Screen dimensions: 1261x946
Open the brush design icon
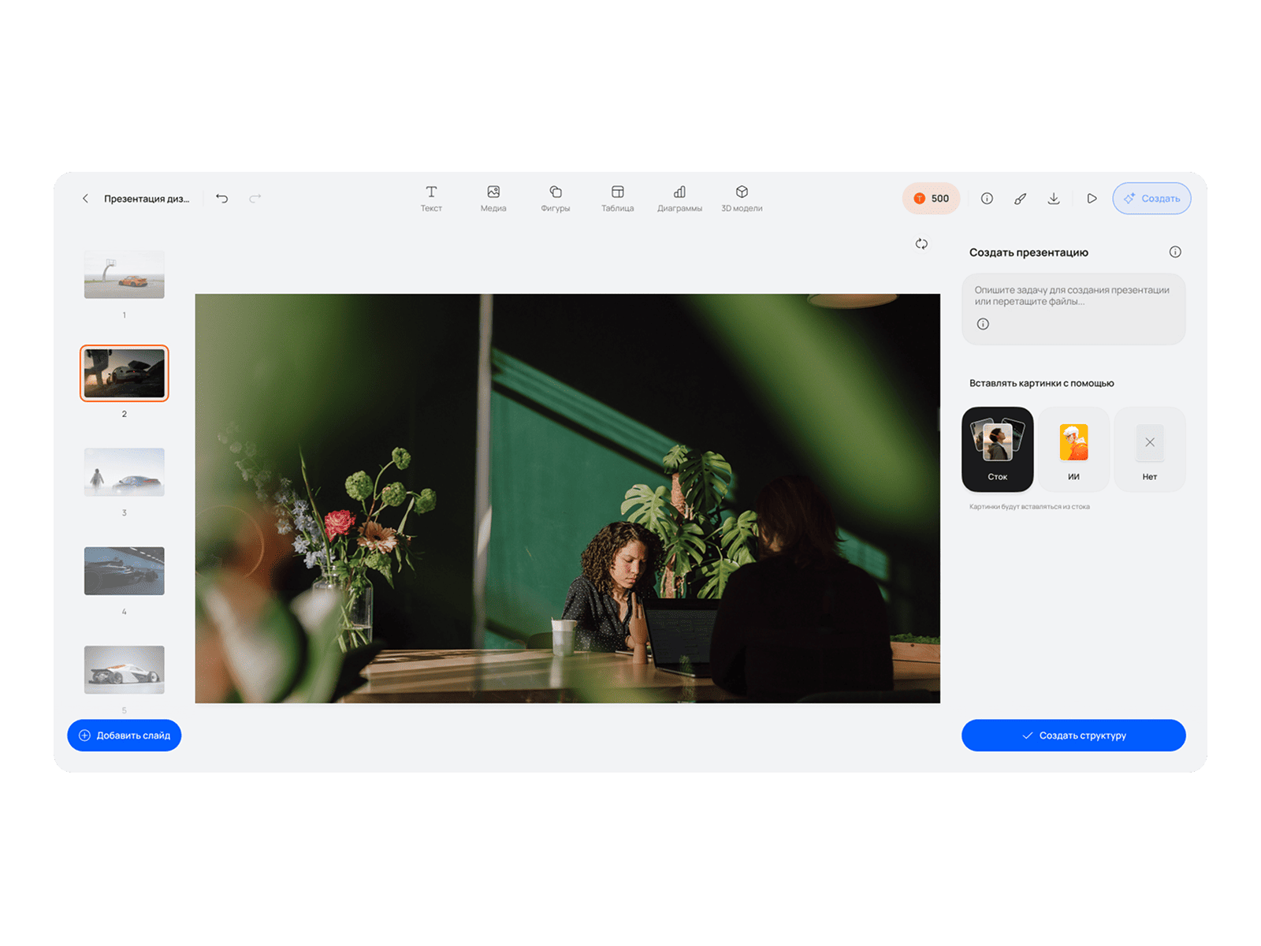pos(1020,199)
